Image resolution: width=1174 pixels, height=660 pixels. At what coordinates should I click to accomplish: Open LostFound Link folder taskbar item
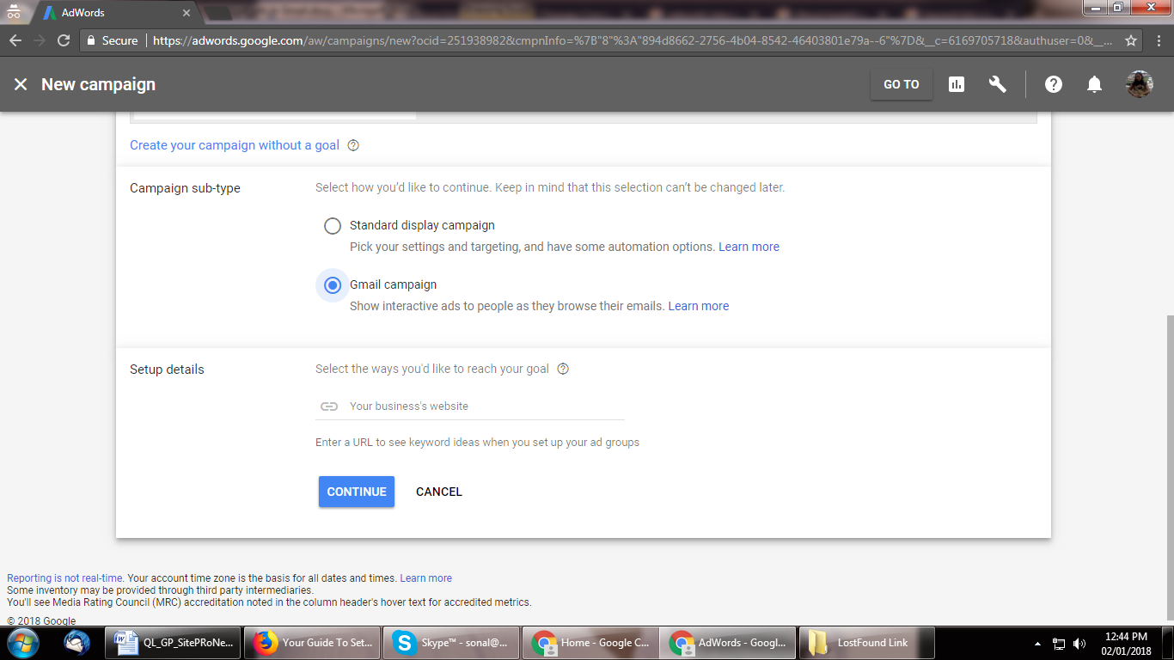[867, 642]
